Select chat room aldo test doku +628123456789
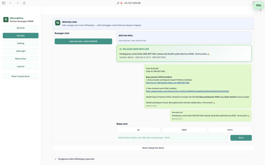 tap(83, 42)
